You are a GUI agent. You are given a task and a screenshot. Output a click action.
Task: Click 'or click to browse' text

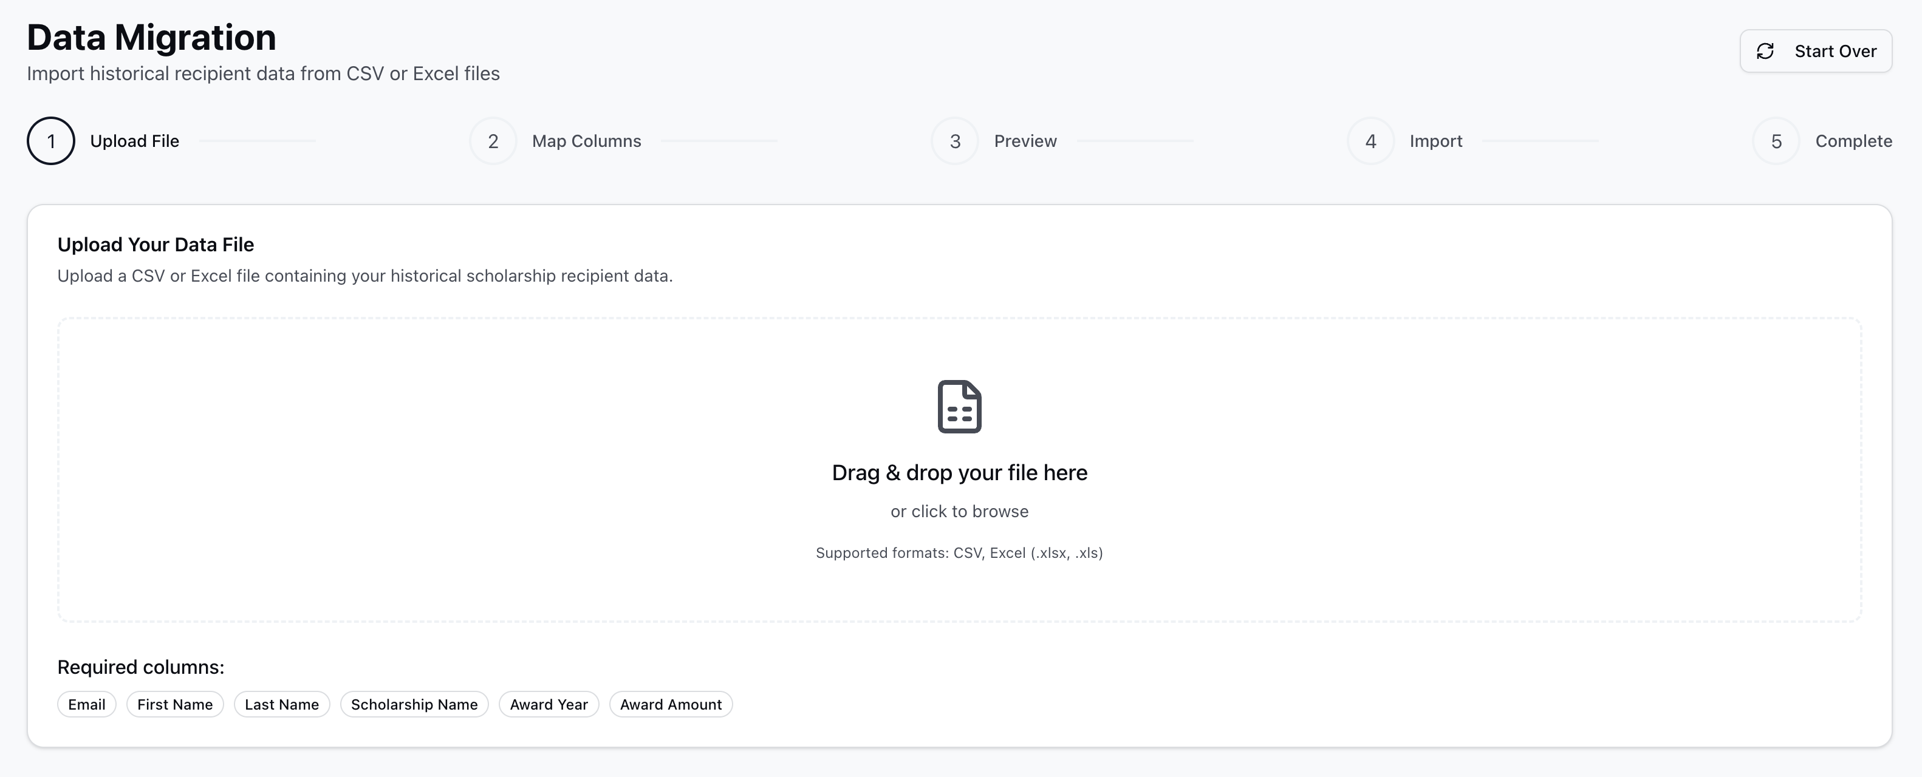[960, 512]
